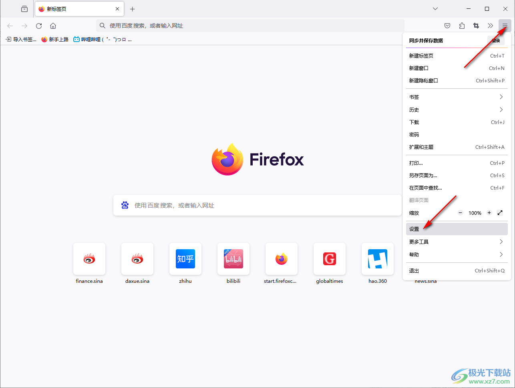
Task: Open 扩展和主题 from the menu
Action: coord(457,147)
